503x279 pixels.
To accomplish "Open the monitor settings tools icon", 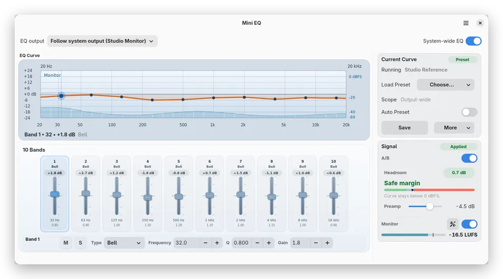I will click(452, 224).
